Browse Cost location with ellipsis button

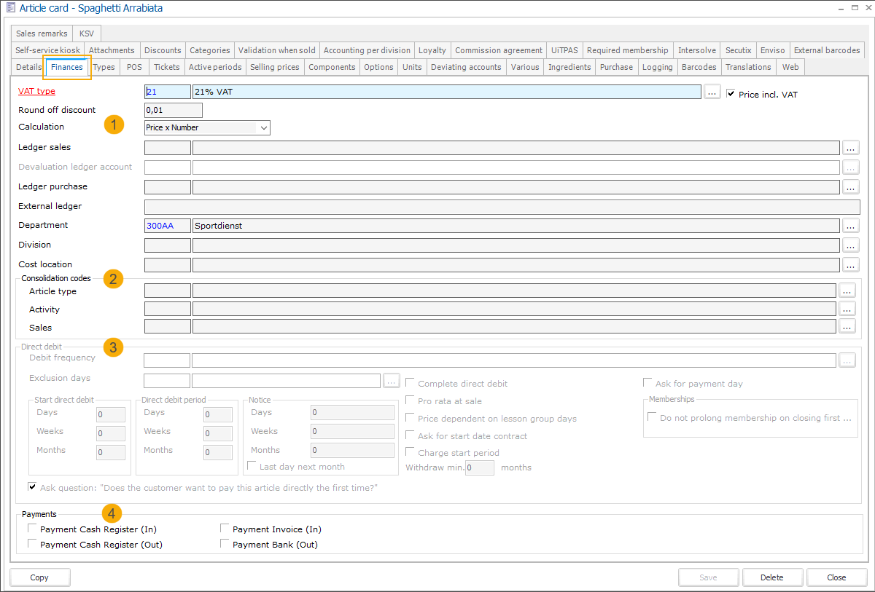click(850, 265)
